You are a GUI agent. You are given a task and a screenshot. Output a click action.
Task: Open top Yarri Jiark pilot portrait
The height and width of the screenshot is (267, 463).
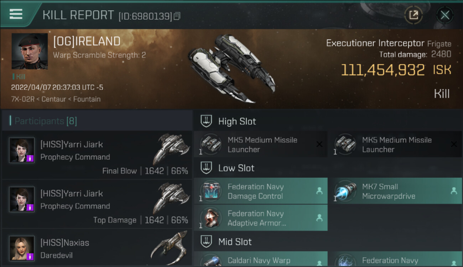tap(22, 150)
